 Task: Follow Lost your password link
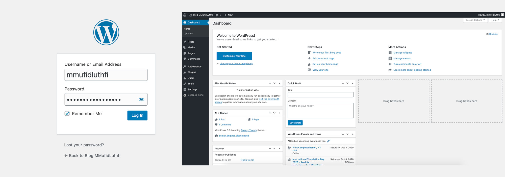pyautogui.click(x=84, y=145)
